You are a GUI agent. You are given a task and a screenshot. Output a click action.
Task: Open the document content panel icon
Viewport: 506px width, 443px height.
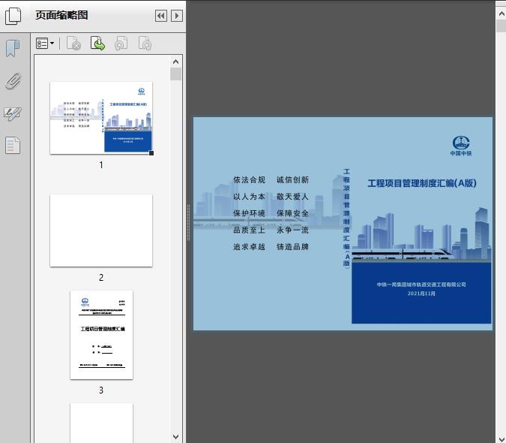click(x=13, y=145)
